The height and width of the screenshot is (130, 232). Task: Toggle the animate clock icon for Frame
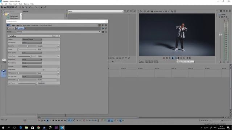58,49
